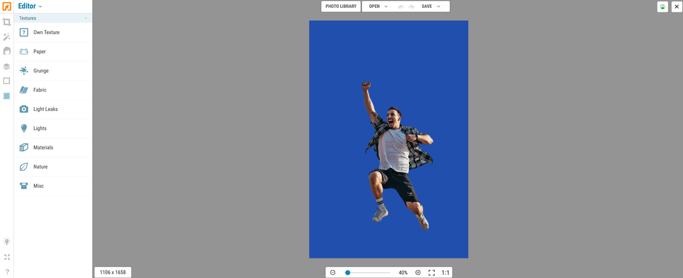Open the magic wand Effects panel

pyautogui.click(x=6, y=37)
